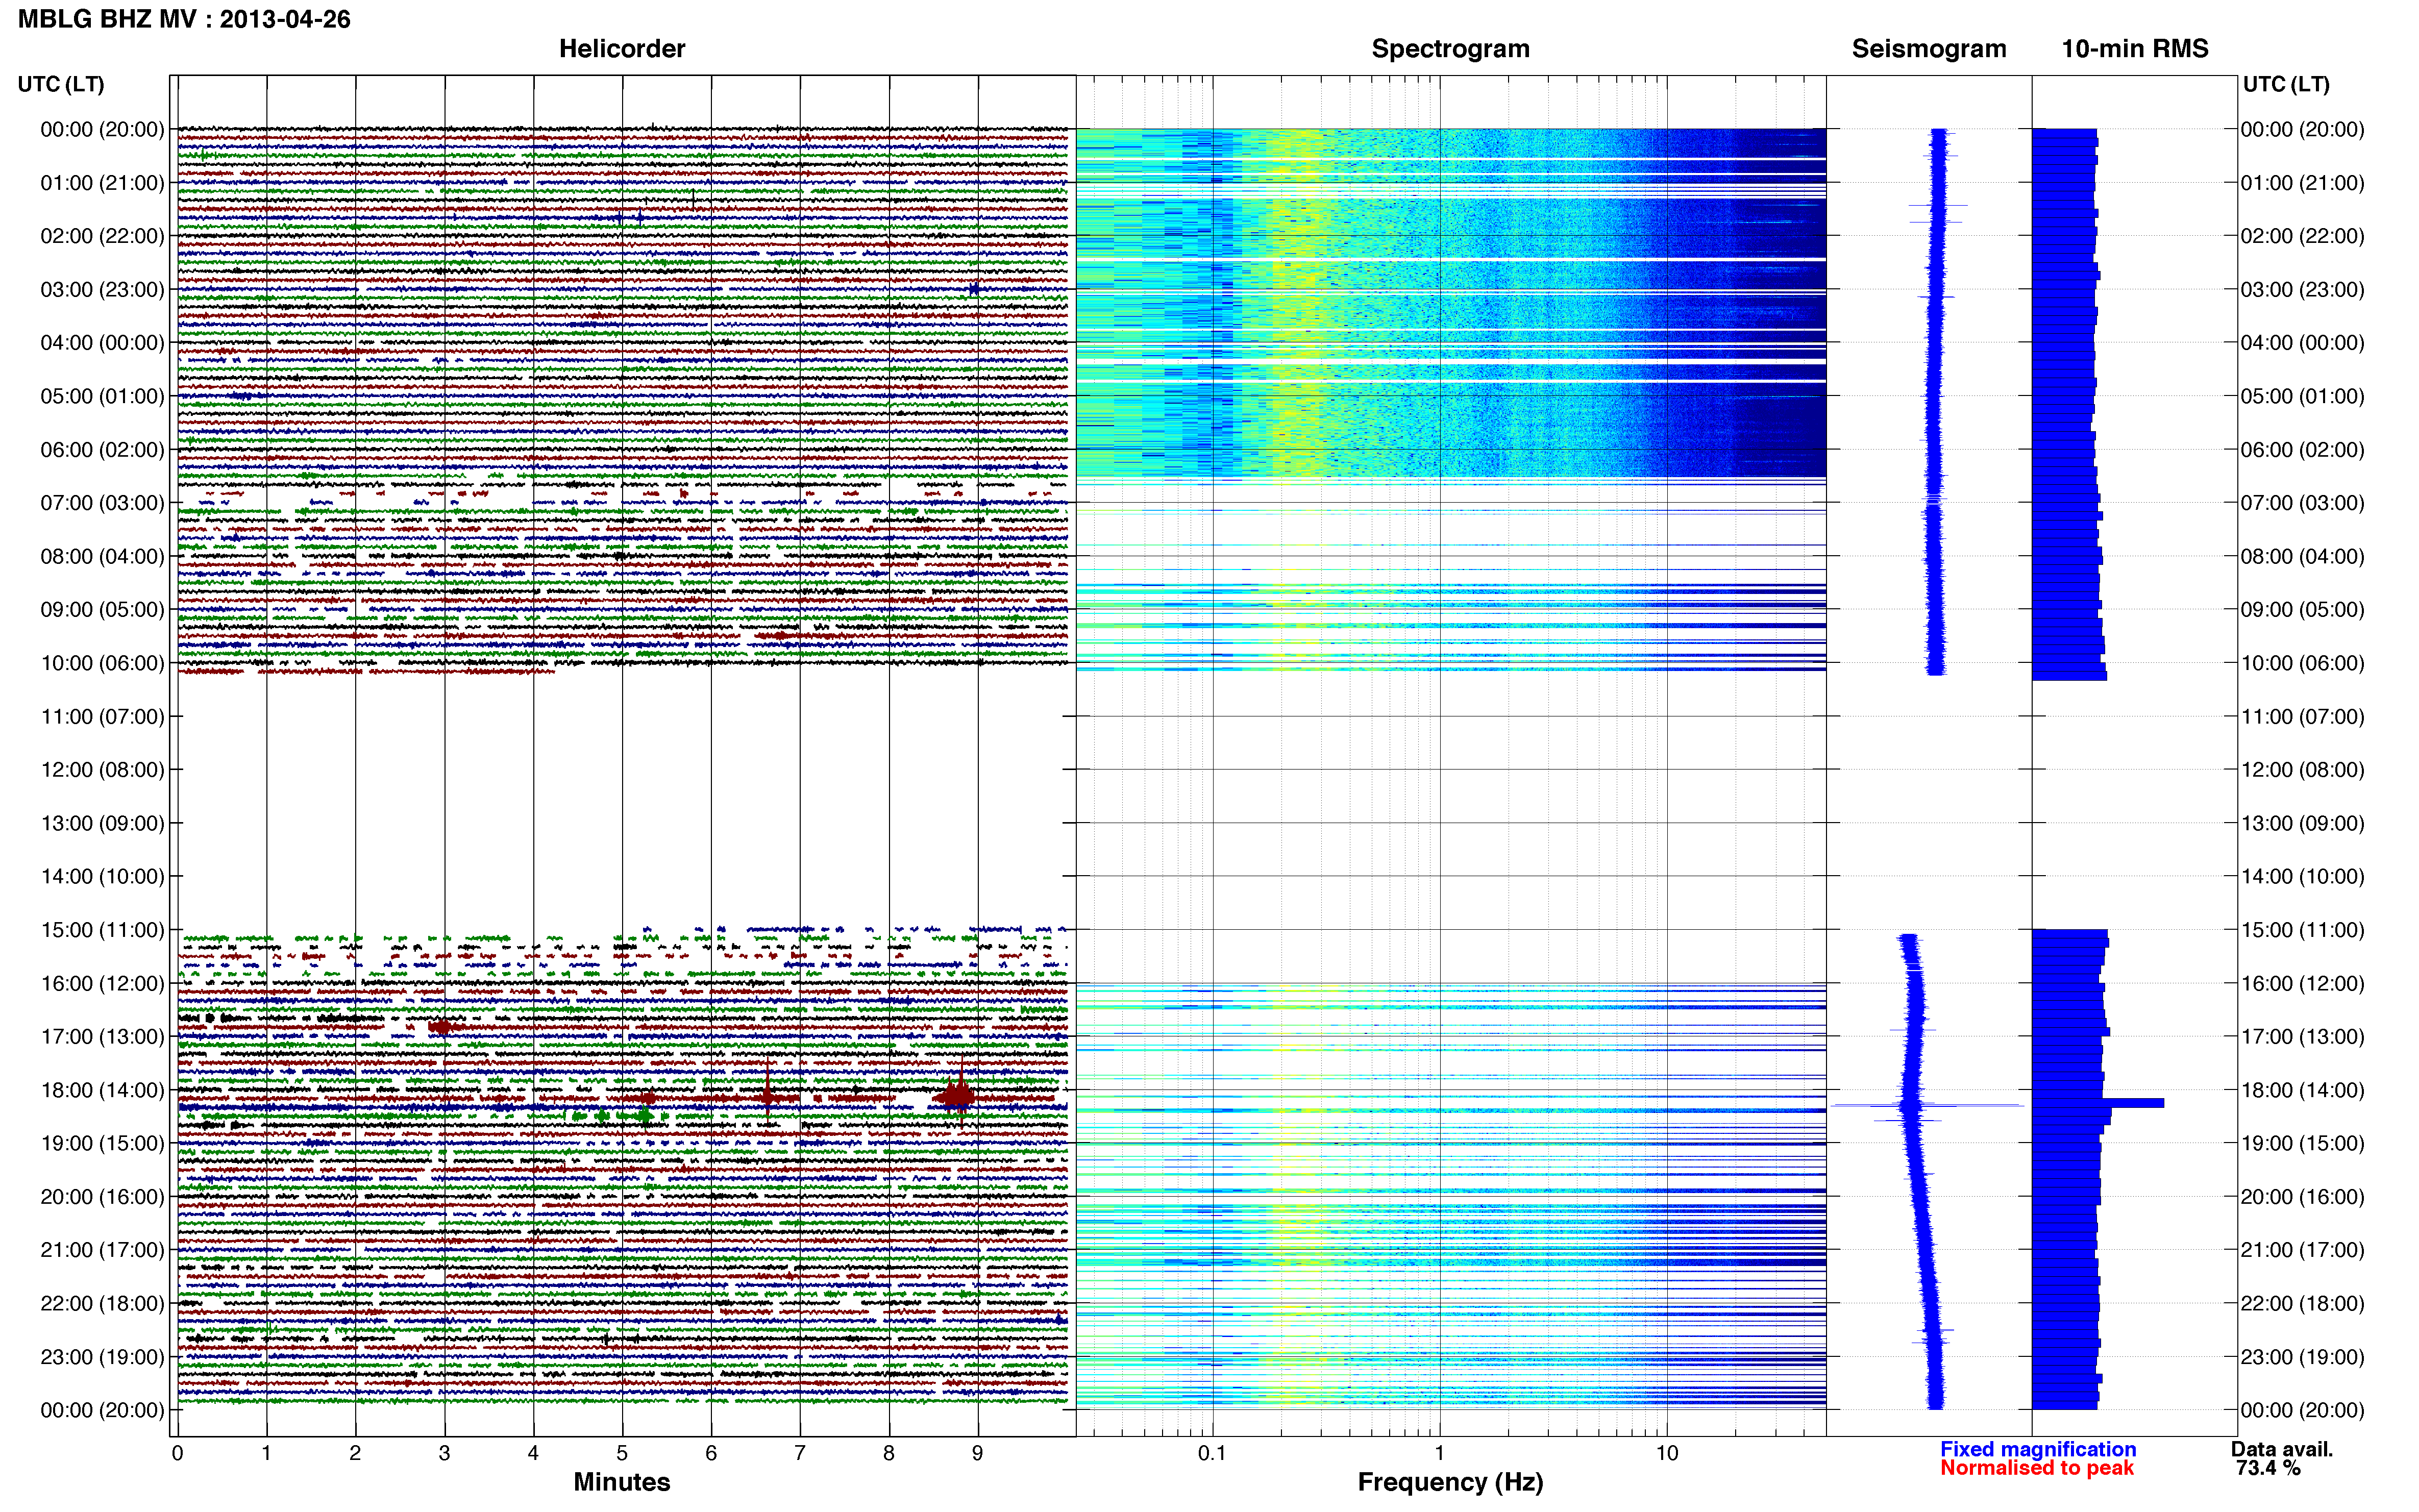Image resolution: width=2419 pixels, height=1512 pixels.
Task: Click the right-axis '17:00 (13:00)' time label
Action: pos(2303,1036)
